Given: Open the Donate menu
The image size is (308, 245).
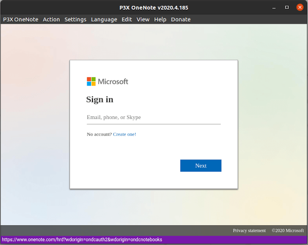Looking at the screenshot, I should [x=181, y=20].
